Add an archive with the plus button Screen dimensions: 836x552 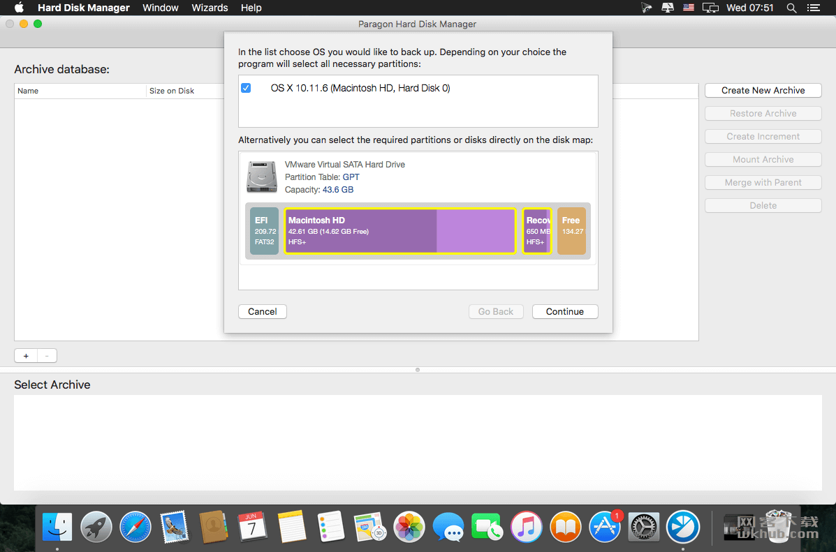[26, 355]
